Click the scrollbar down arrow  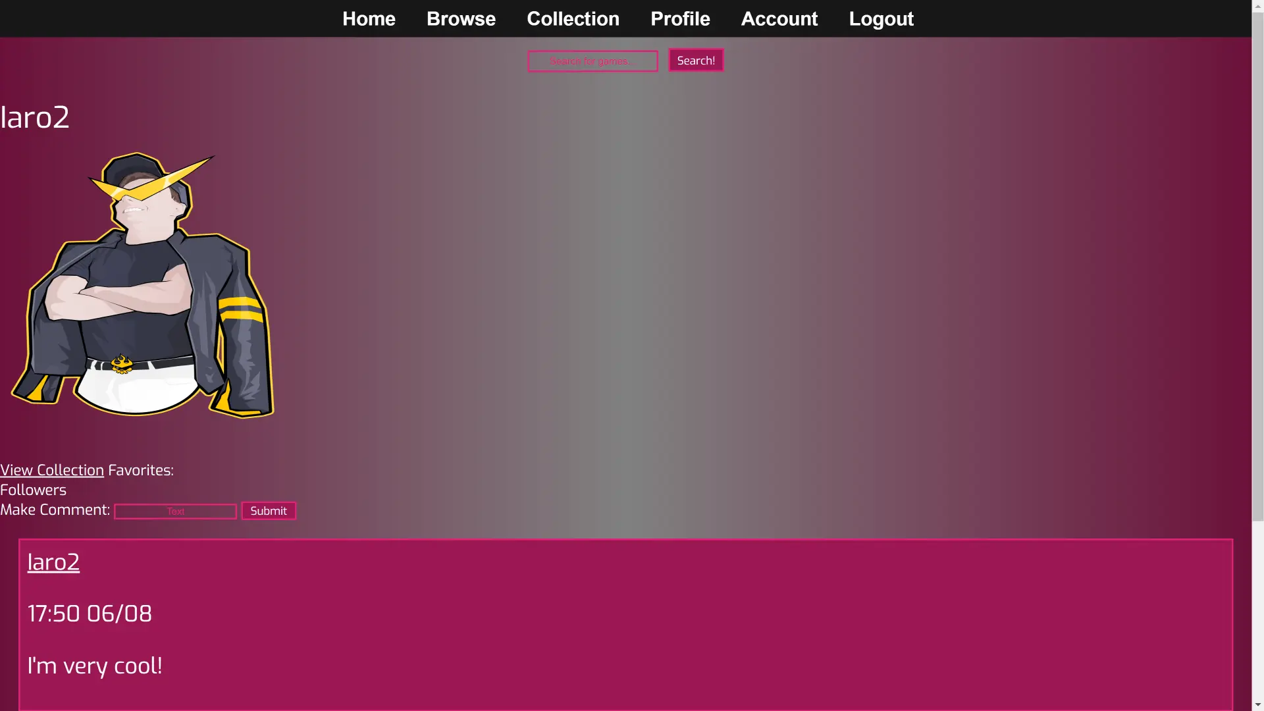[1257, 705]
